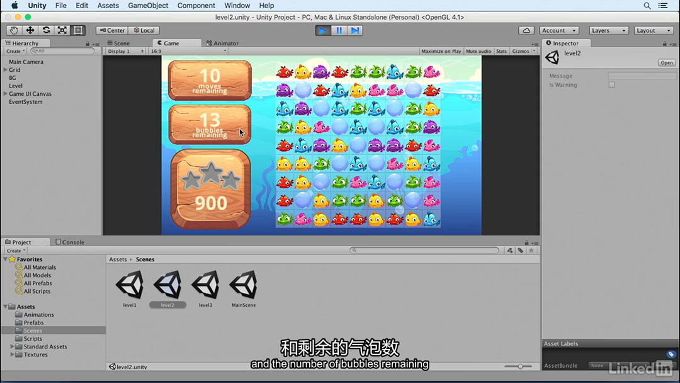The image size is (680, 383).
Task: Switch to the Console tab
Action: (x=70, y=242)
